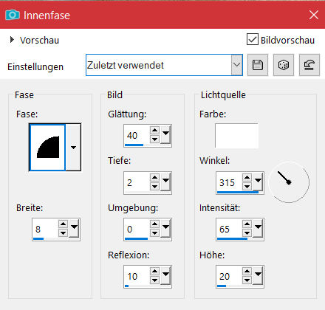
Task: Toggle the Bildvorschau checkbox
Action: pyautogui.click(x=253, y=39)
